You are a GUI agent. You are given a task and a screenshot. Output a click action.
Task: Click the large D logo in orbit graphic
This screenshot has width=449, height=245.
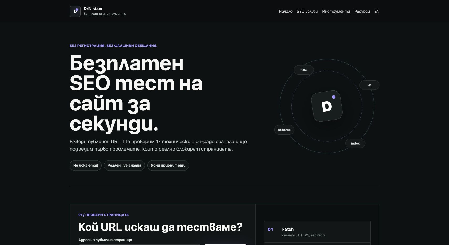click(x=327, y=106)
